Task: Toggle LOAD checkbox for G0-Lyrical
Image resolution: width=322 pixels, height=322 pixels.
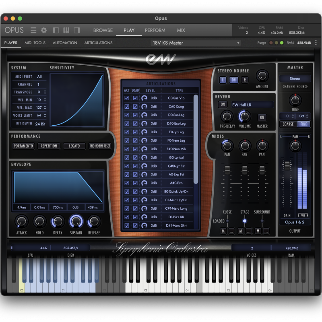Action: pyautogui.click(x=135, y=157)
